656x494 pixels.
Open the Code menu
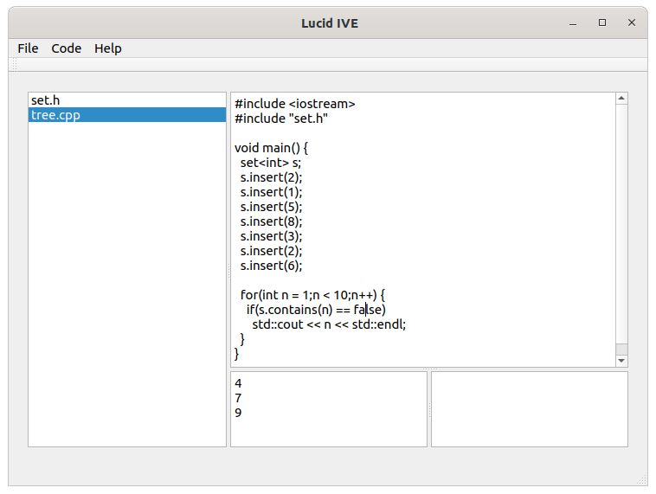point(66,48)
